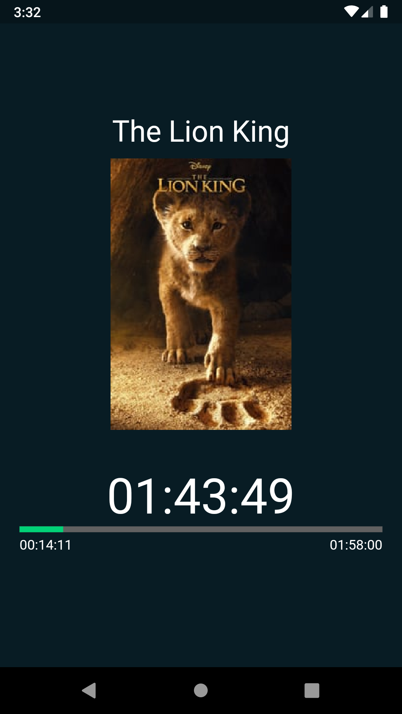Click the Disney logo on the poster
This screenshot has width=402, height=714.
point(200,165)
